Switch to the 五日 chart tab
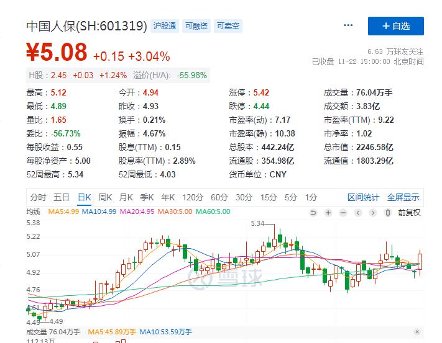 pyautogui.click(x=62, y=197)
